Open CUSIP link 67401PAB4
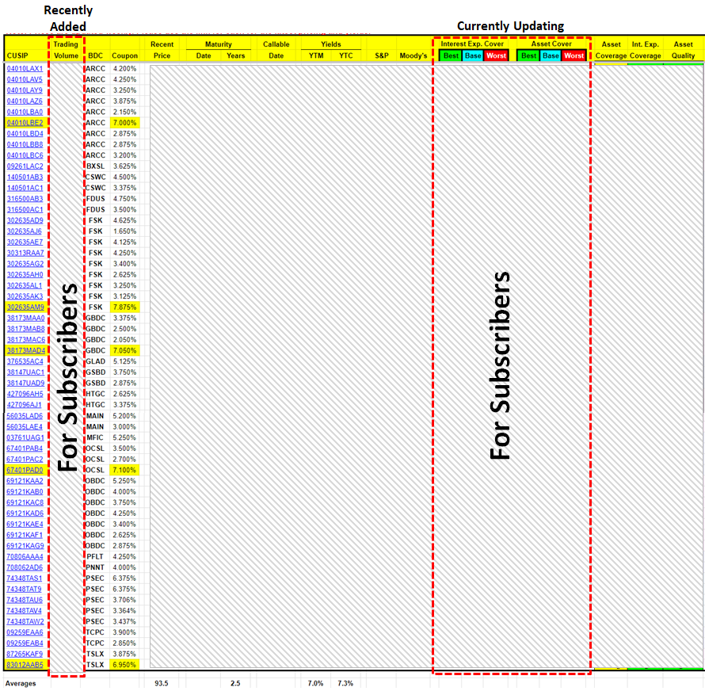Image resolution: width=705 pixels, height=691 pixels. pos(25,448)
